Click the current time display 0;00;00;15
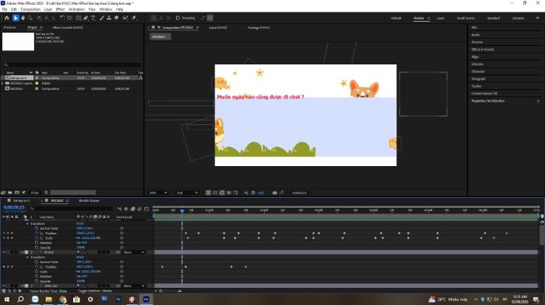Image resolution: width=545 pixels, height=305 pixels. [14, 207]
